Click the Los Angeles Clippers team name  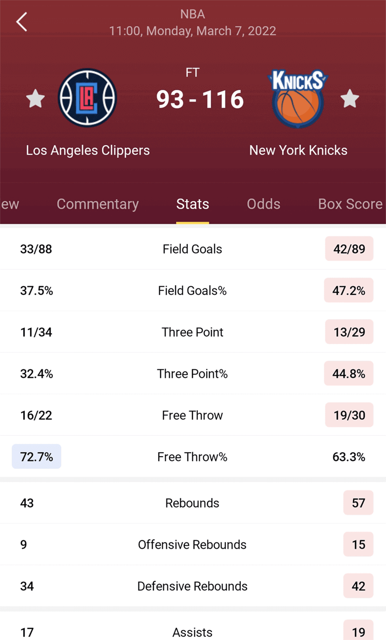[x=88, y=150]
